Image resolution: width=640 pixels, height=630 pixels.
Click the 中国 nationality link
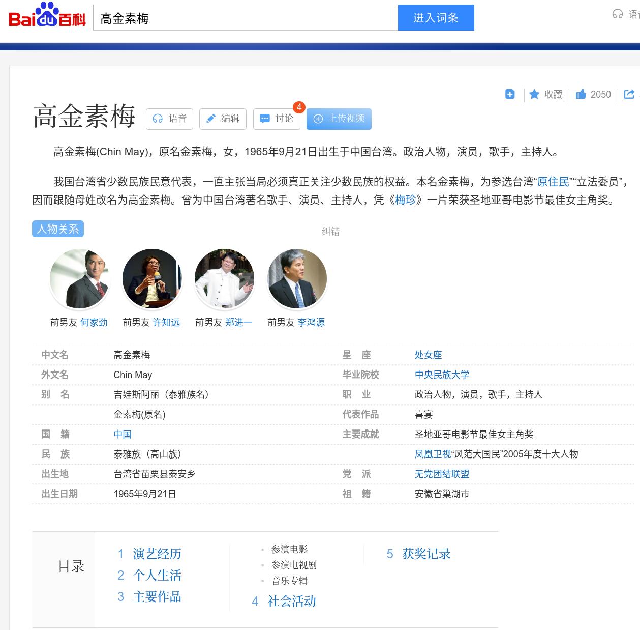click(x=123, y=434)
